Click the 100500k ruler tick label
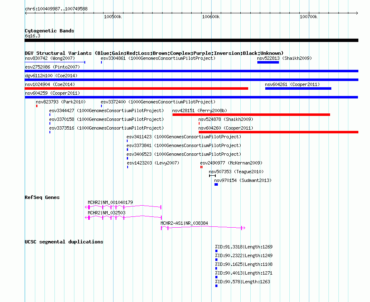Screen dimensions: 370x302 click(x=113, y=17)
